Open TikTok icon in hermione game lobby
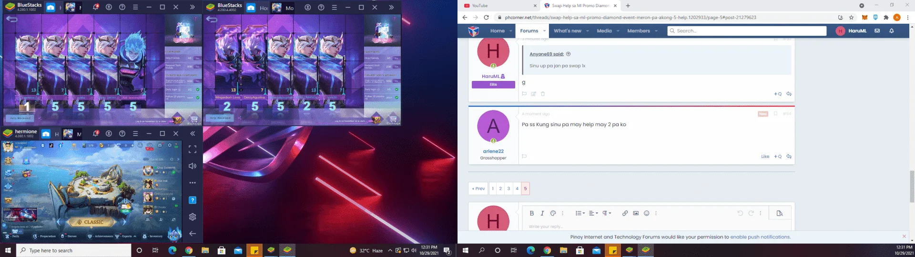Image resolution: width=915 pixels, height=257 pixels. click(x=51, y=146)
